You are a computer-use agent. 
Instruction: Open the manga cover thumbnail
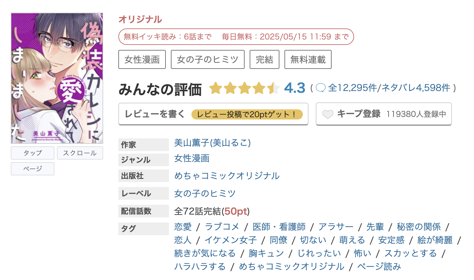pyautogui.click(x=57, y=78)
